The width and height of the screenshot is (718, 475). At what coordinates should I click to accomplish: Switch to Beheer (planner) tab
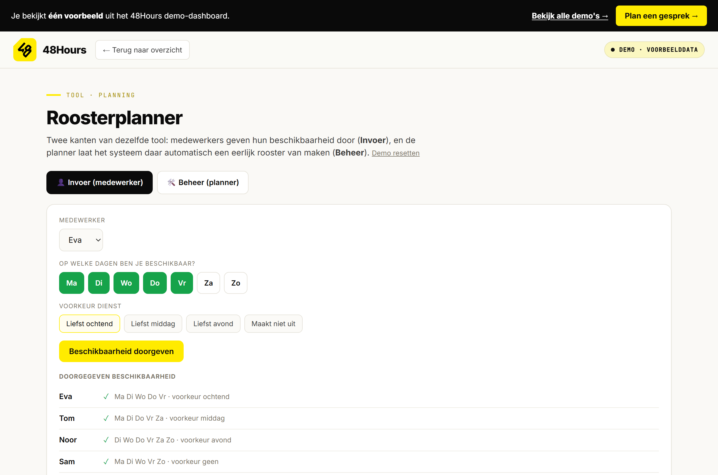click(203, 182)
